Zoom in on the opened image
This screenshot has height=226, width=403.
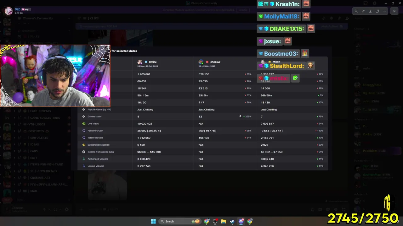click(x=356, y=11)
